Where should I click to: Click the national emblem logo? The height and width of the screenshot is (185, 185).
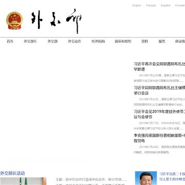click(14, 21)
